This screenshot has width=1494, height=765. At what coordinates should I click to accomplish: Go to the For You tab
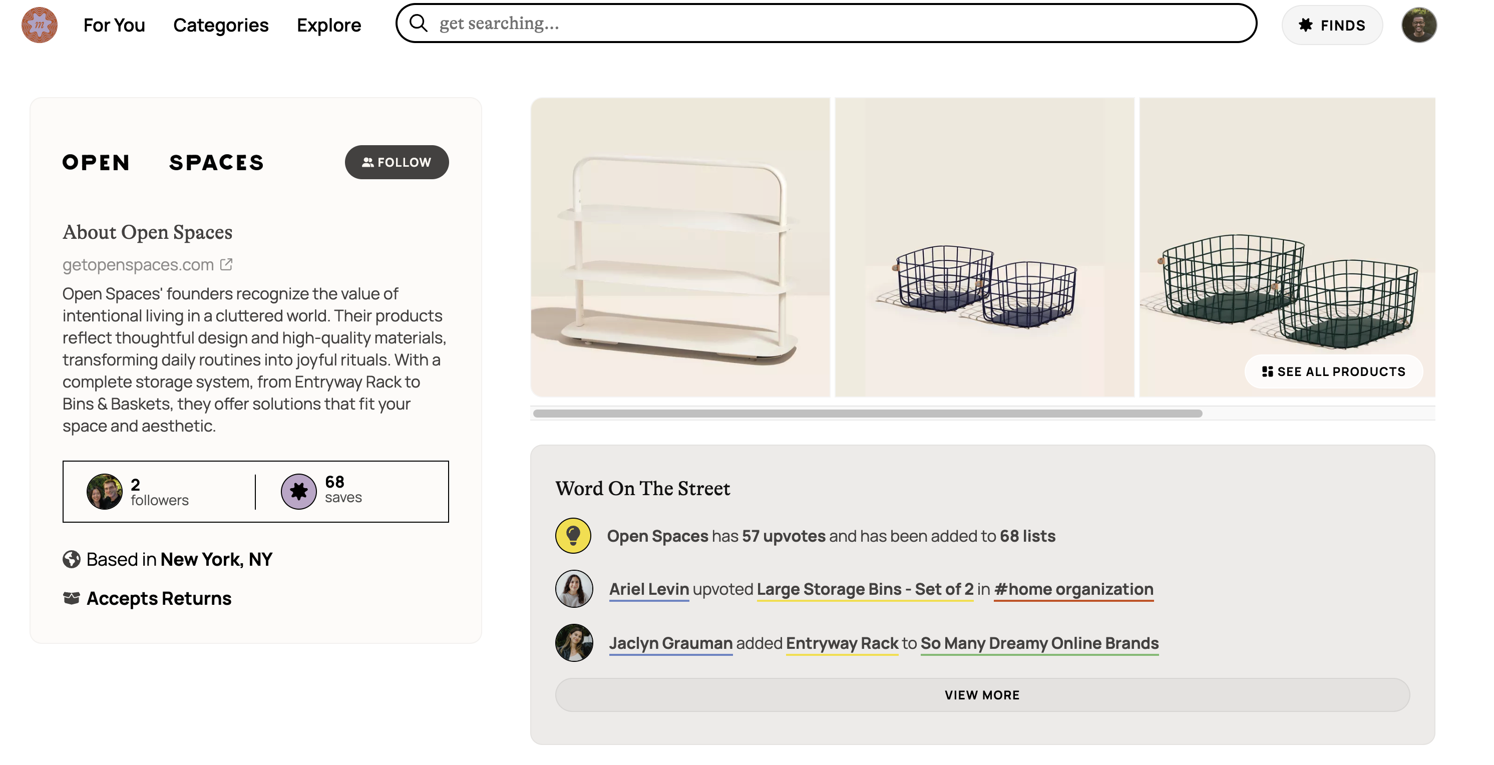(114, 25)
